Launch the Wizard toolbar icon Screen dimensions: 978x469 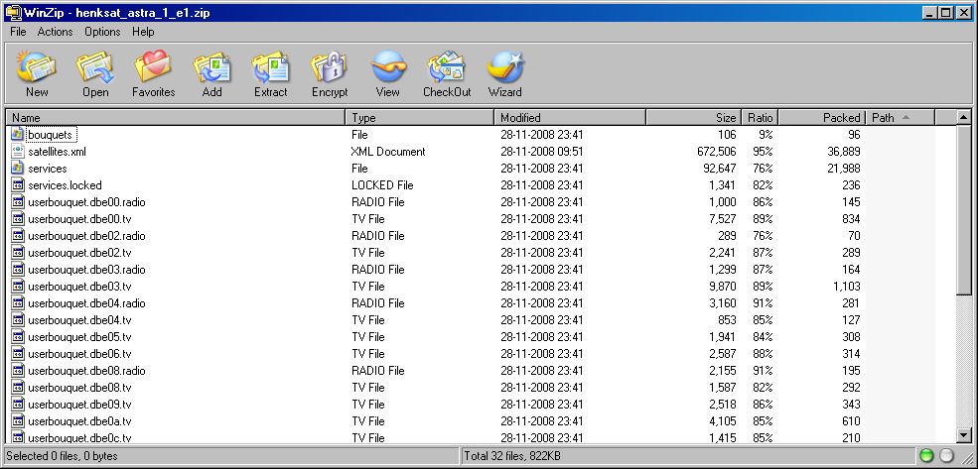505,67
